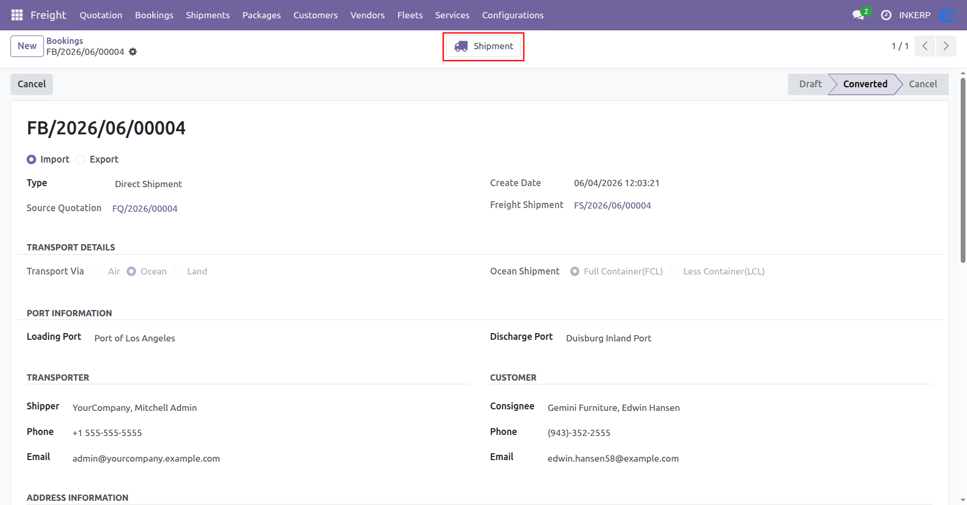Go to the next record arrow
The height and width of the screenshot is (505, 967).
click(x=946, y=46)
